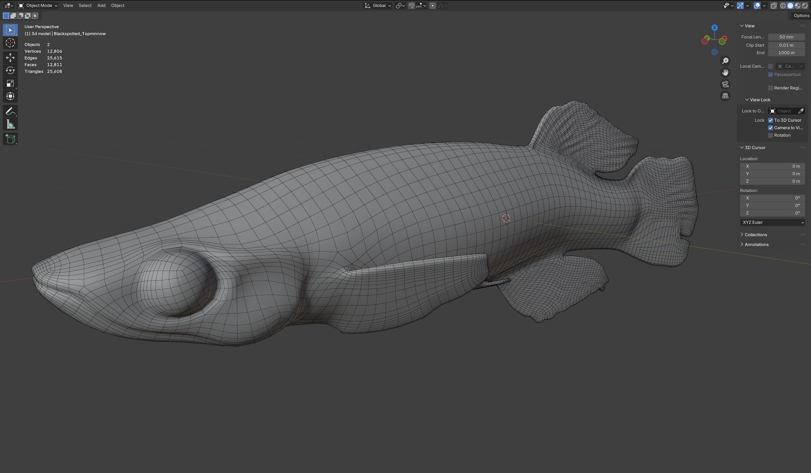
Task: Enable the Render Region checkbox
Action: [771, 88]
